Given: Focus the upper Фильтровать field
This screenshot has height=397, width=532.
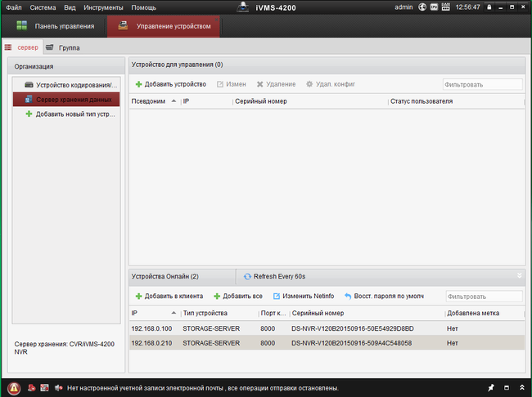Looking at the screenshot, I should pos(482,84).
